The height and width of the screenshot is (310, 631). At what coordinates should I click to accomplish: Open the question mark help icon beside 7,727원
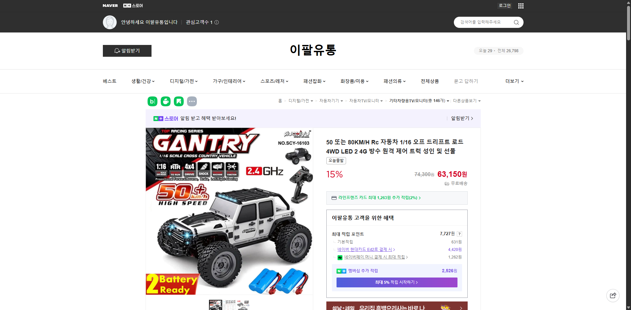459,234
